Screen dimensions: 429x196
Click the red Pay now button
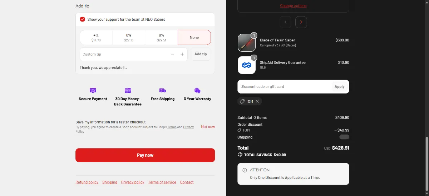coord(145,155)
